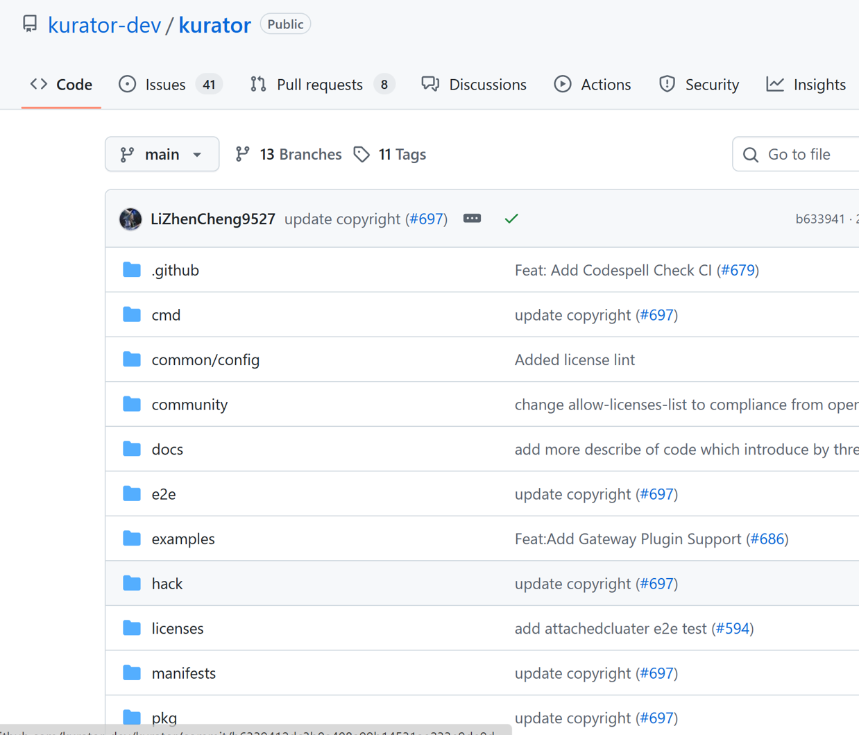
Task: Open Feat: Add Codespell Check CI commit message
Action: [x=613, y=270]
